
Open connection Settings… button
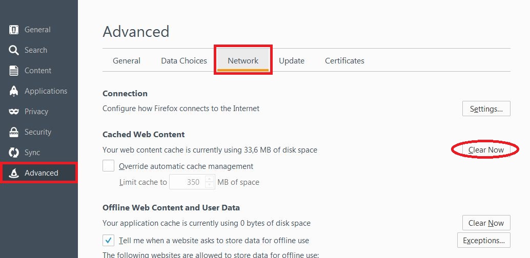(486, 109)
